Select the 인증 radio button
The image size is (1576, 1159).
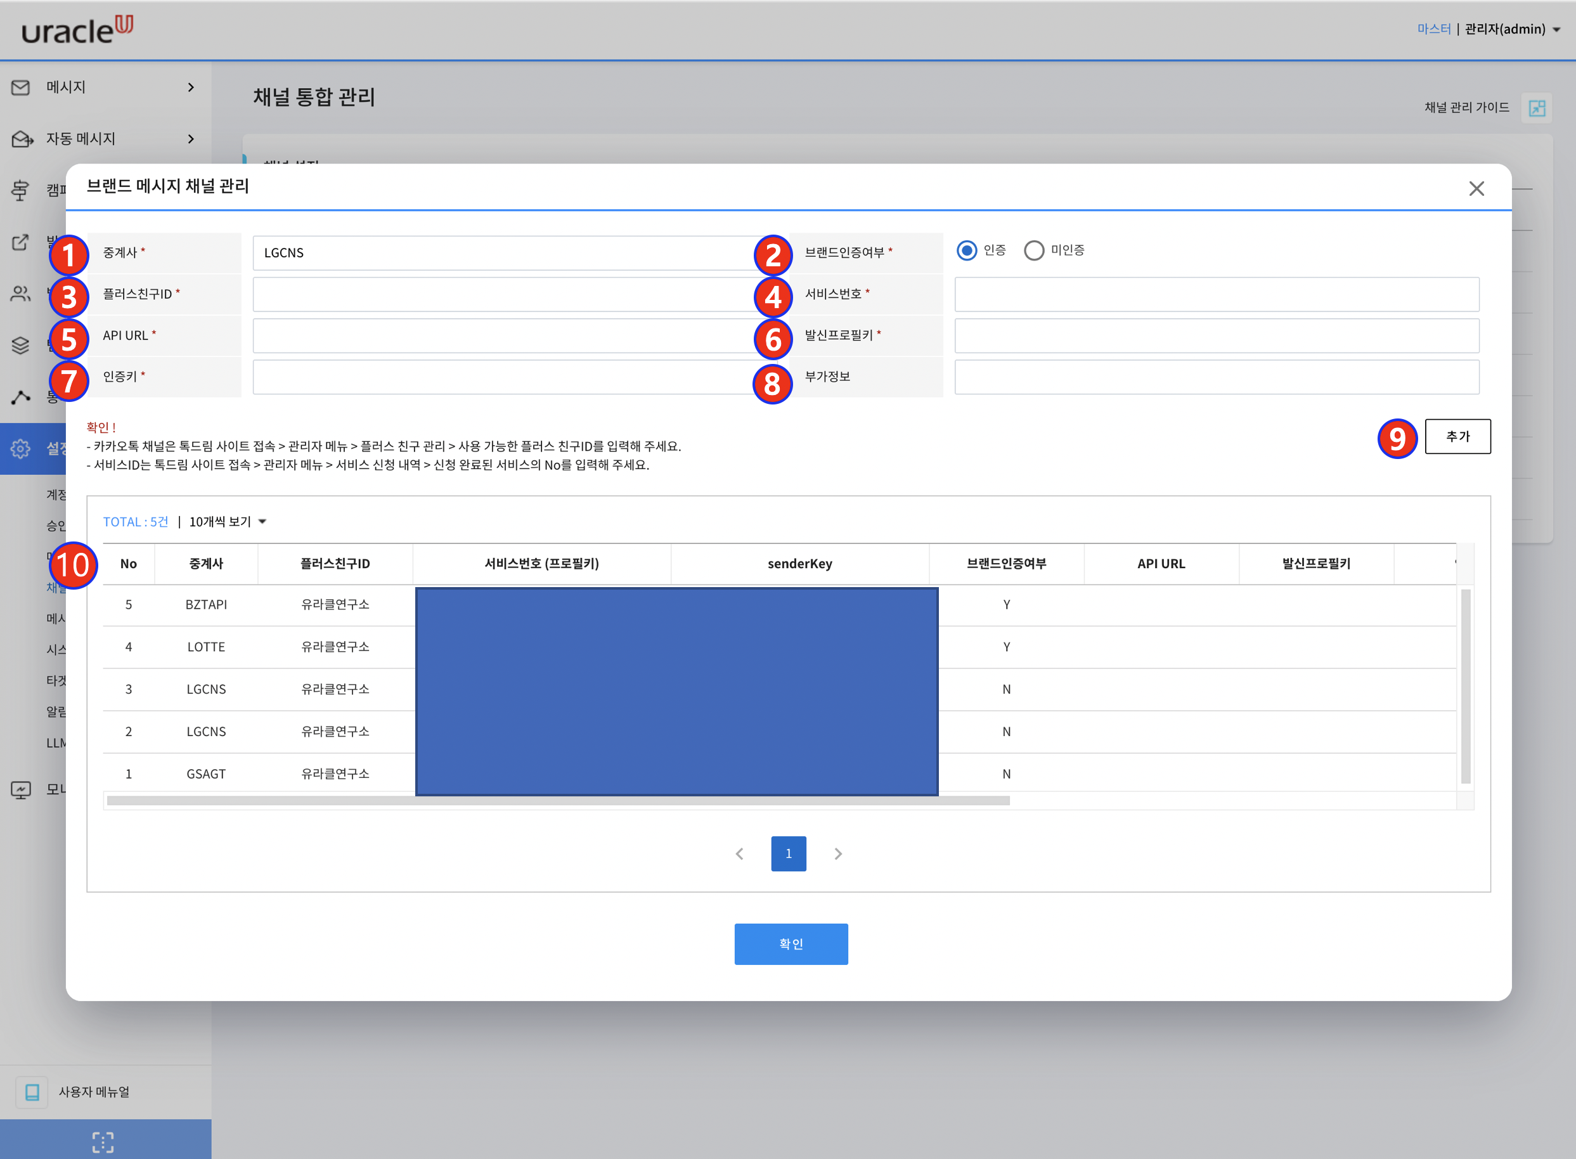969,250
